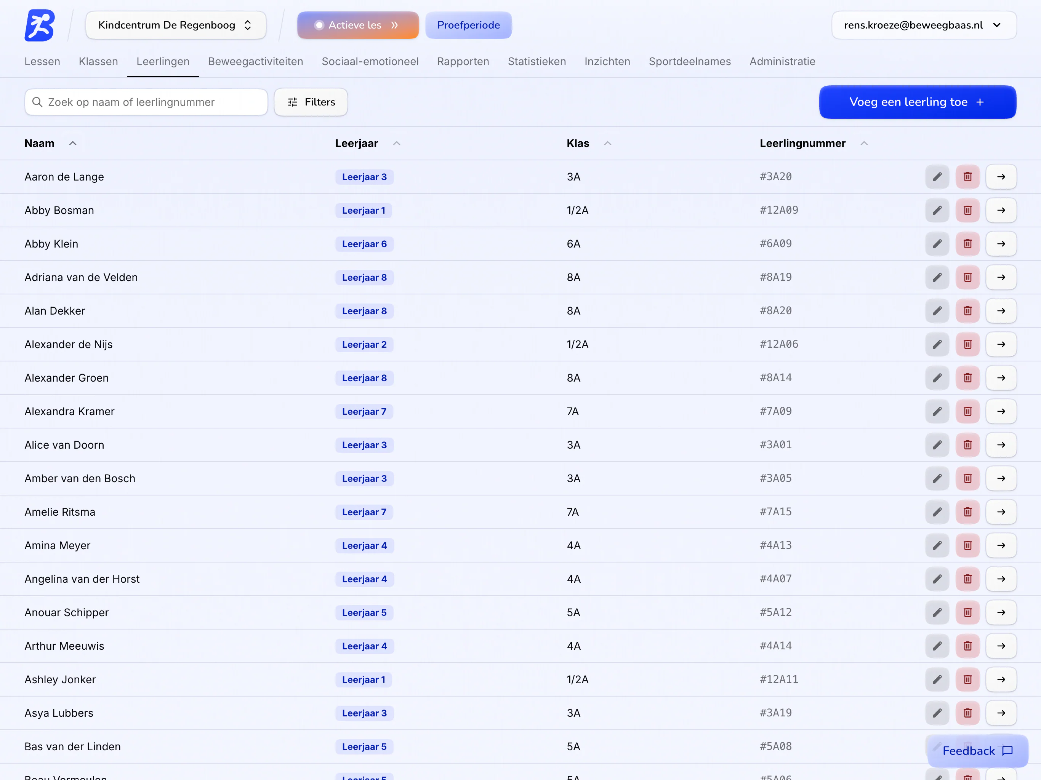Screen dimensions: 1041x780
Task: Go to the Lessen tab
Action: (42, 62)
